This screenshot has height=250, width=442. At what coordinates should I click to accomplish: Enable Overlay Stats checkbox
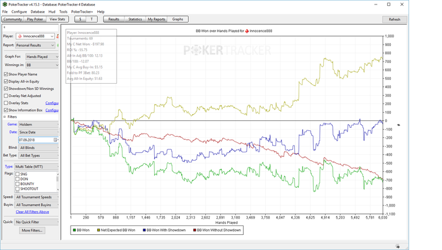(x=6, y=103)
